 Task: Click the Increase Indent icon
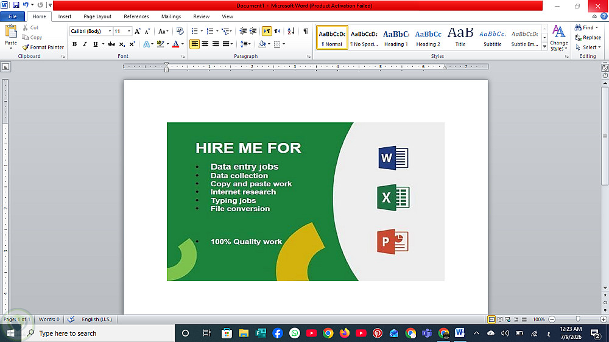[253, 31]
